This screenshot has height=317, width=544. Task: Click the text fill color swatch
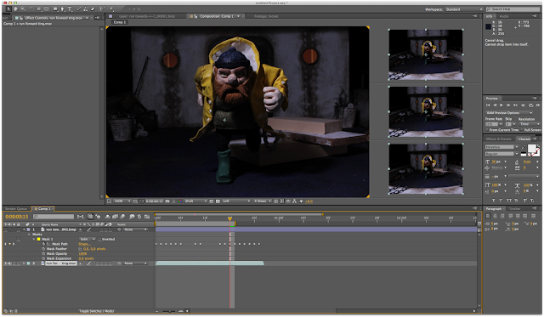(531, 148)
